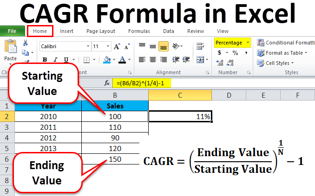315x196 pixels.
Task: Expand the Underline style arrow
Action: [73, 59]
